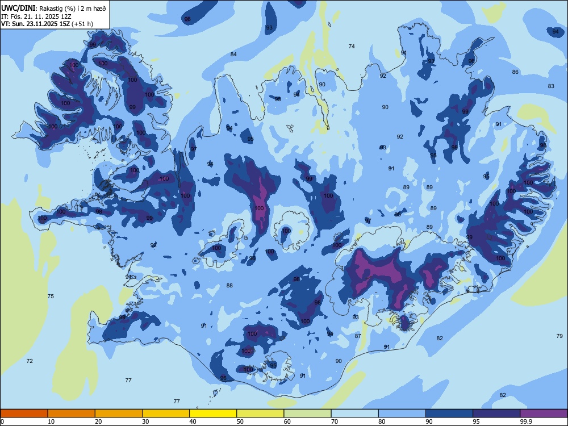Viewport: 568px width, 426px height.
Task: Pick the purple above-99.9 legend swatch
Action: point(544,414)
